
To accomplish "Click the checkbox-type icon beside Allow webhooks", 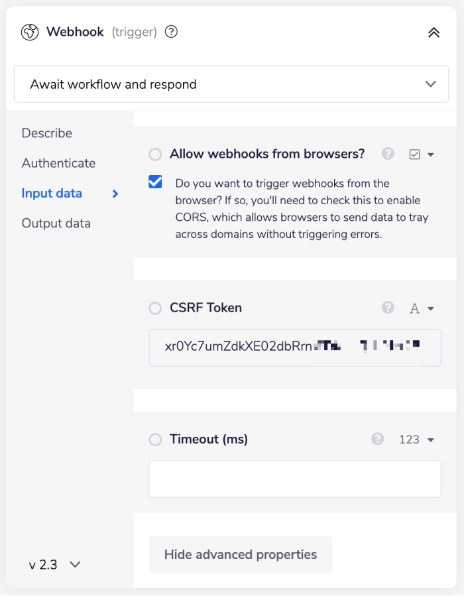I will 414,153.
